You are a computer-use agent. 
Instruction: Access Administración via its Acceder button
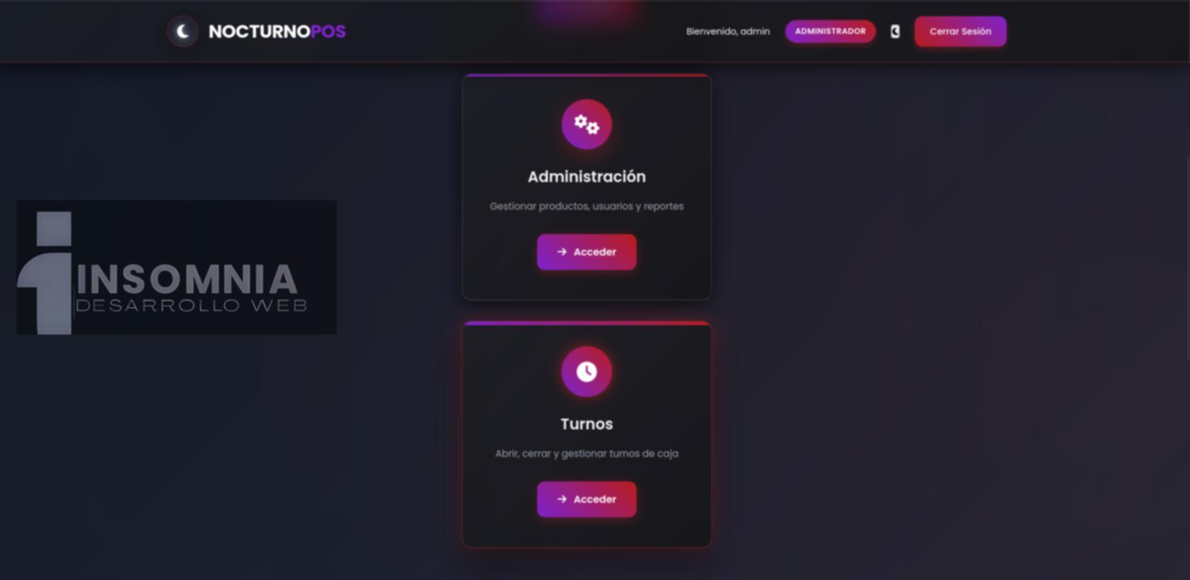(x=586, y=252)
